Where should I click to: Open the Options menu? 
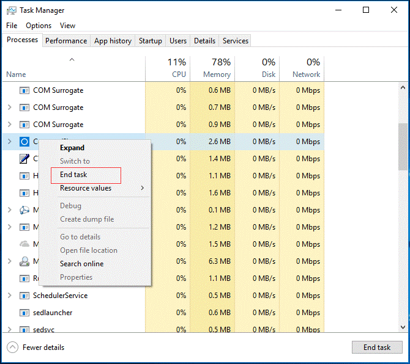[39, 26]
